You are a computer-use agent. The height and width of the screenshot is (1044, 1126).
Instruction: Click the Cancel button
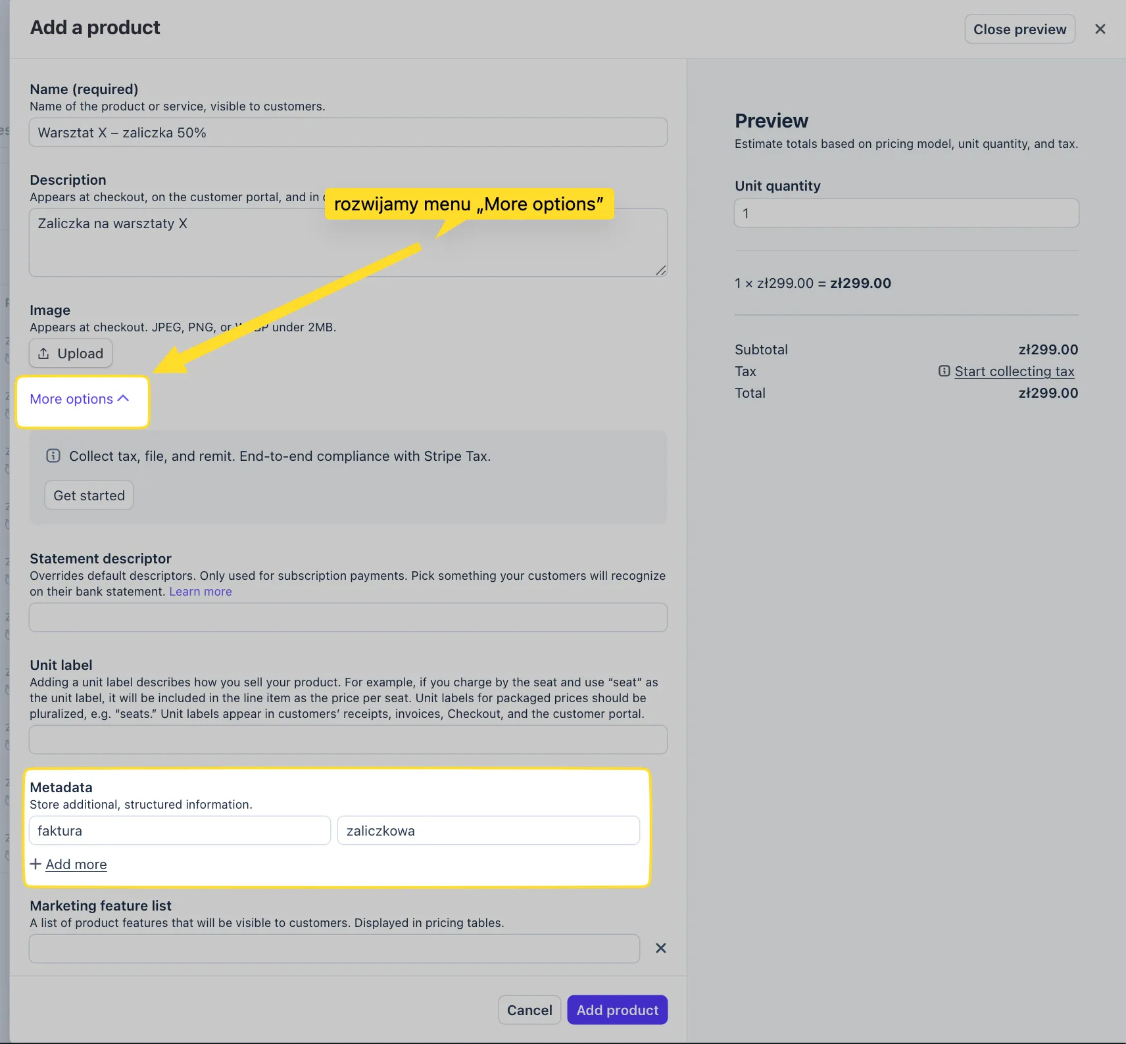529,1010
